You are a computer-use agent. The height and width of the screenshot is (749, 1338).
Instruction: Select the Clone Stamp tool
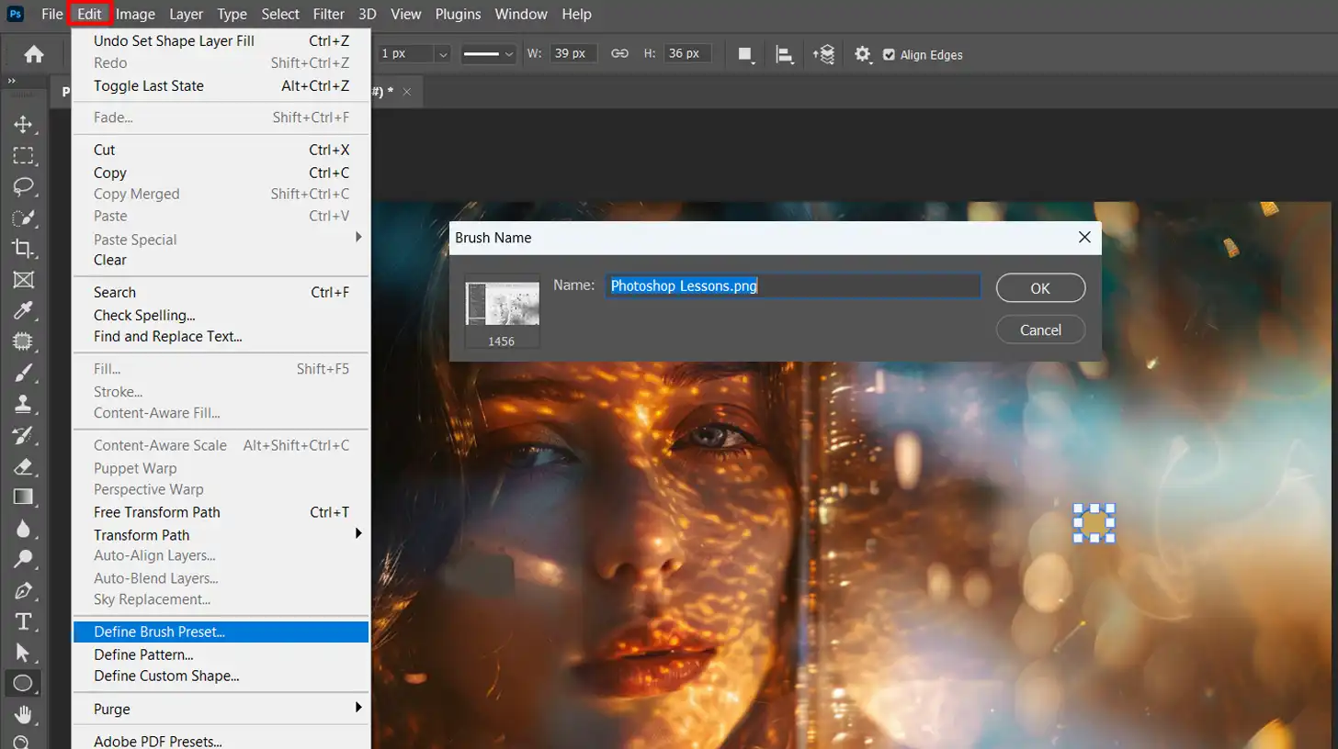pyautogui.click(x=23, y=404)
